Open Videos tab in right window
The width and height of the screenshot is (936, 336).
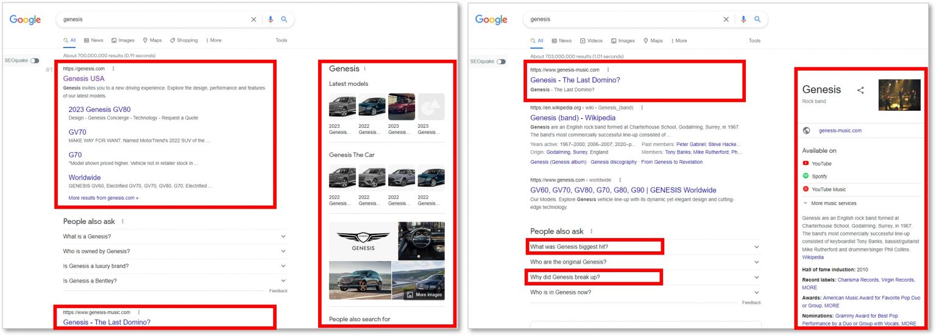click(x=591, y=41)
